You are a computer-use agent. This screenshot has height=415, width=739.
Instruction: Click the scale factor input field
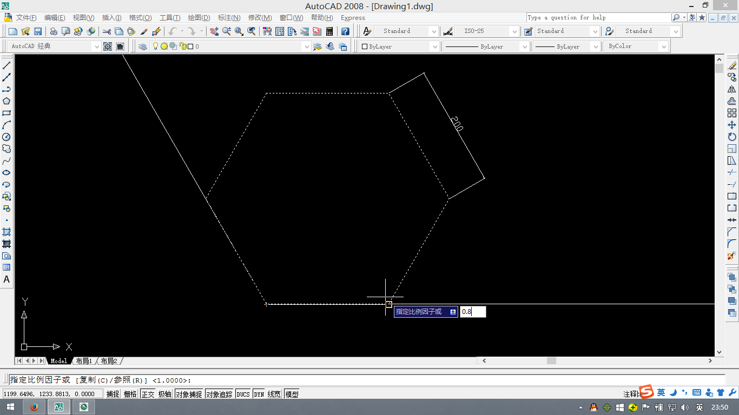click(473, 312)
